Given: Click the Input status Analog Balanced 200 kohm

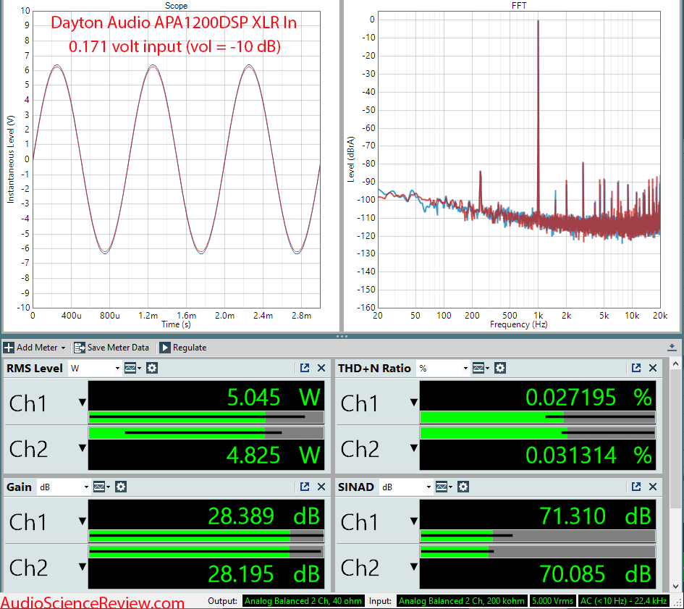Looking at the screenshot, I should click(462, 601).
